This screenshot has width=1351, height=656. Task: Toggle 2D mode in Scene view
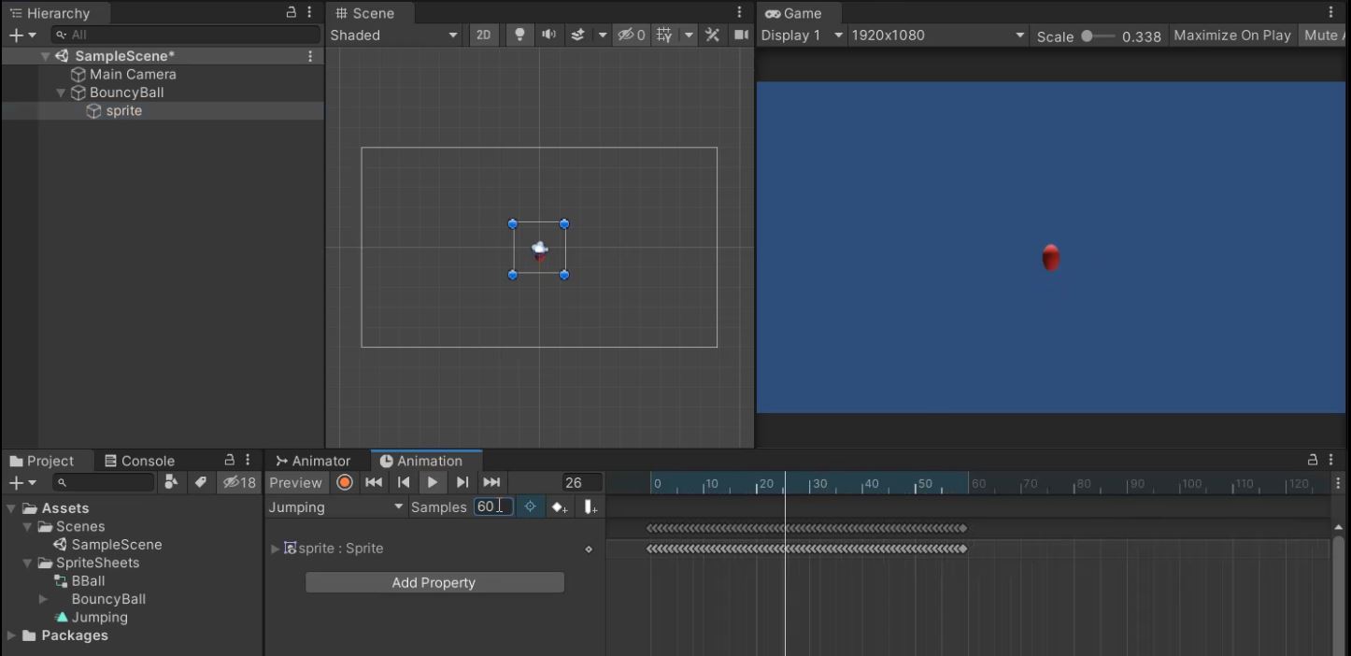[x=483, y=35]
